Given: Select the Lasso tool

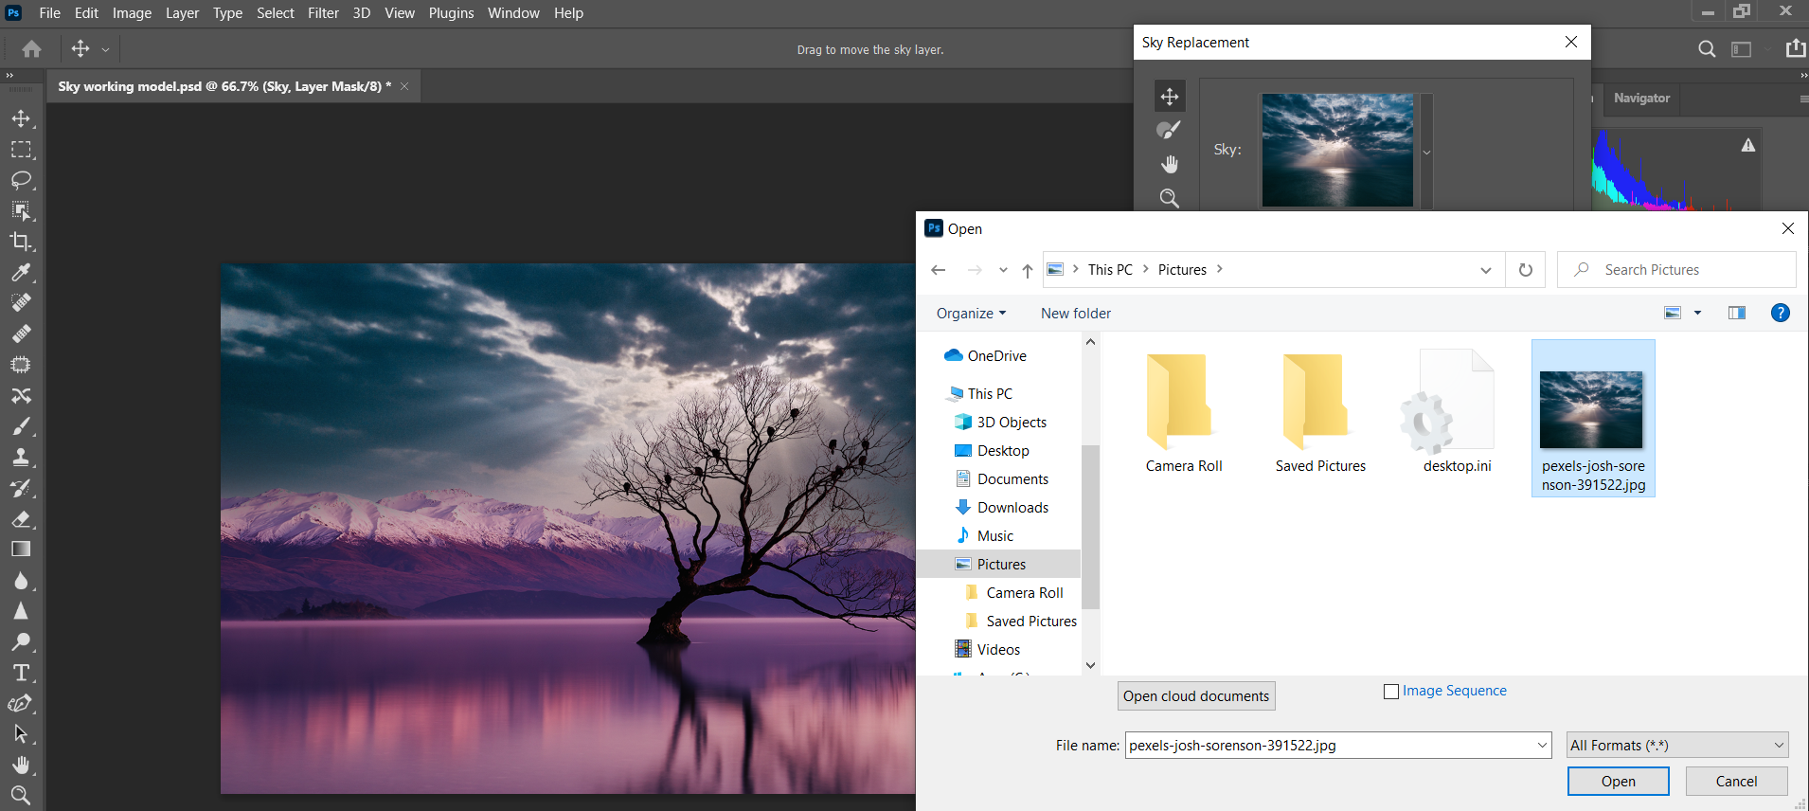Looking at the screenshot, I should tap(21, 180).
